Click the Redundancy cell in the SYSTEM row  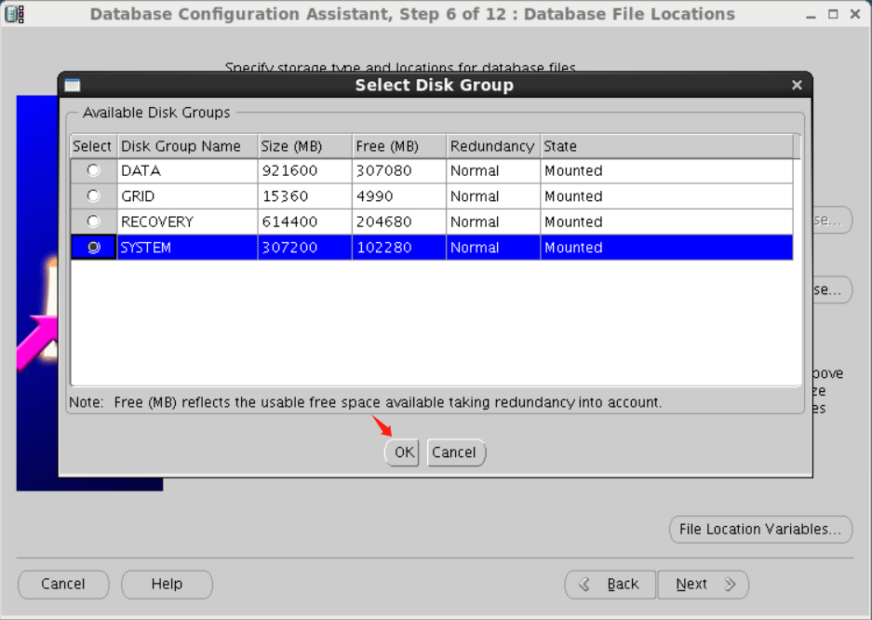click(493, 248)
